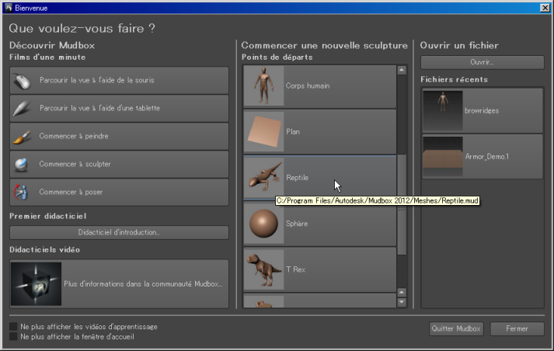554x351 pixels.
Task: Select the Sphère mesh thumbnail
Action: point(264,224)
